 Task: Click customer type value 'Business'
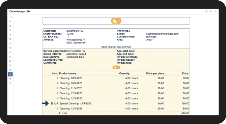tap(151, 37)
